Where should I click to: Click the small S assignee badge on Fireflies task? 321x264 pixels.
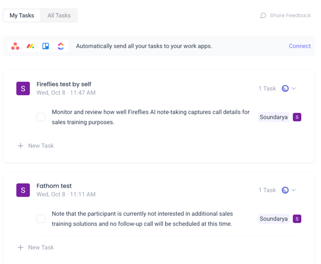[297, 117]
